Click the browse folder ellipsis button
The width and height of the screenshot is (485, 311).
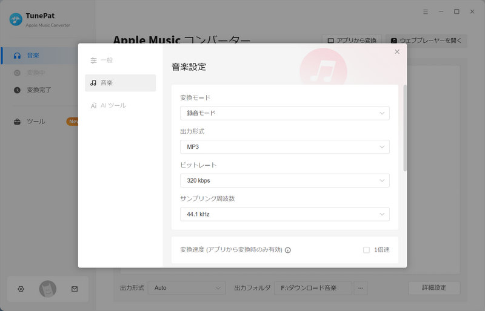[361, 288]
